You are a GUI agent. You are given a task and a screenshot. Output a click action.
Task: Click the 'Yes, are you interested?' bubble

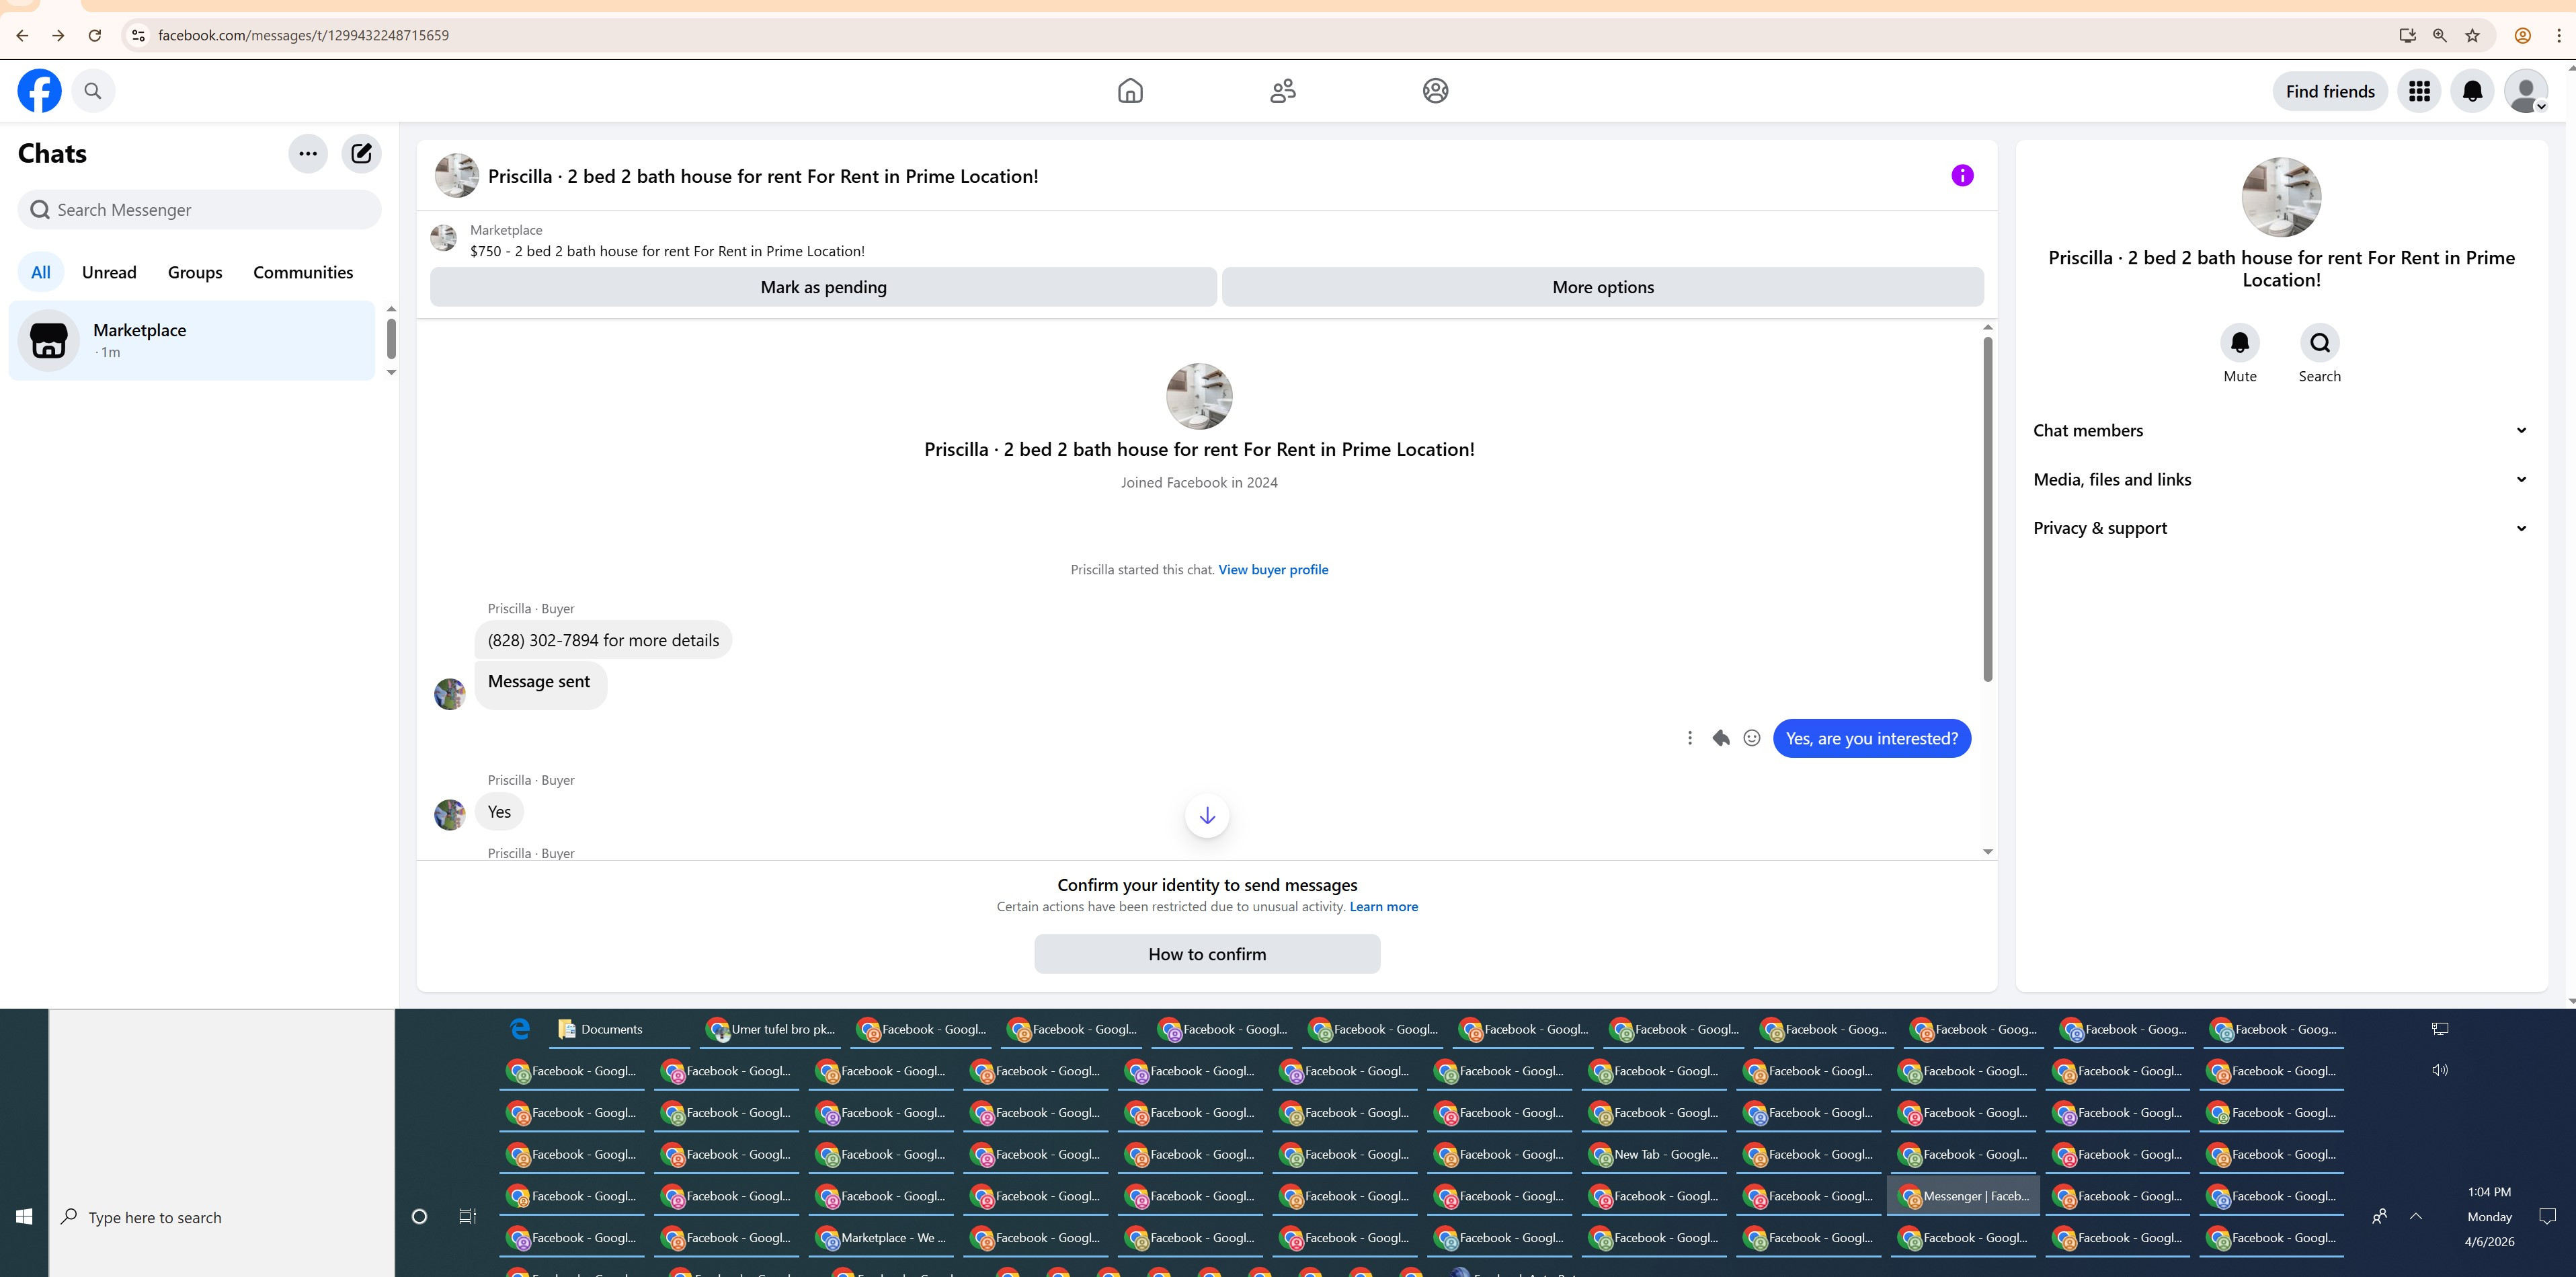[1872, 738]
